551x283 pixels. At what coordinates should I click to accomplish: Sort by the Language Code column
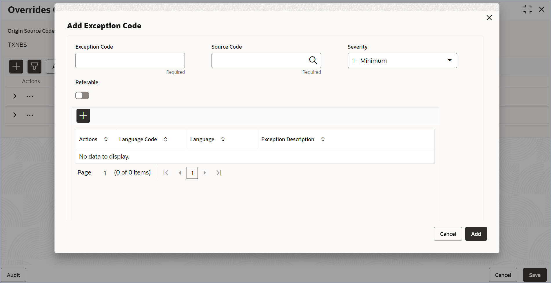click(165, 139)
